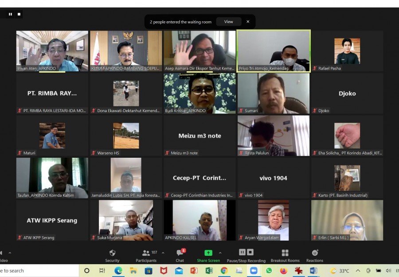The height and width of the screenshot is (277, 399).
Task: Select Eha Solicha participant tile
Action: coord(347,136)
